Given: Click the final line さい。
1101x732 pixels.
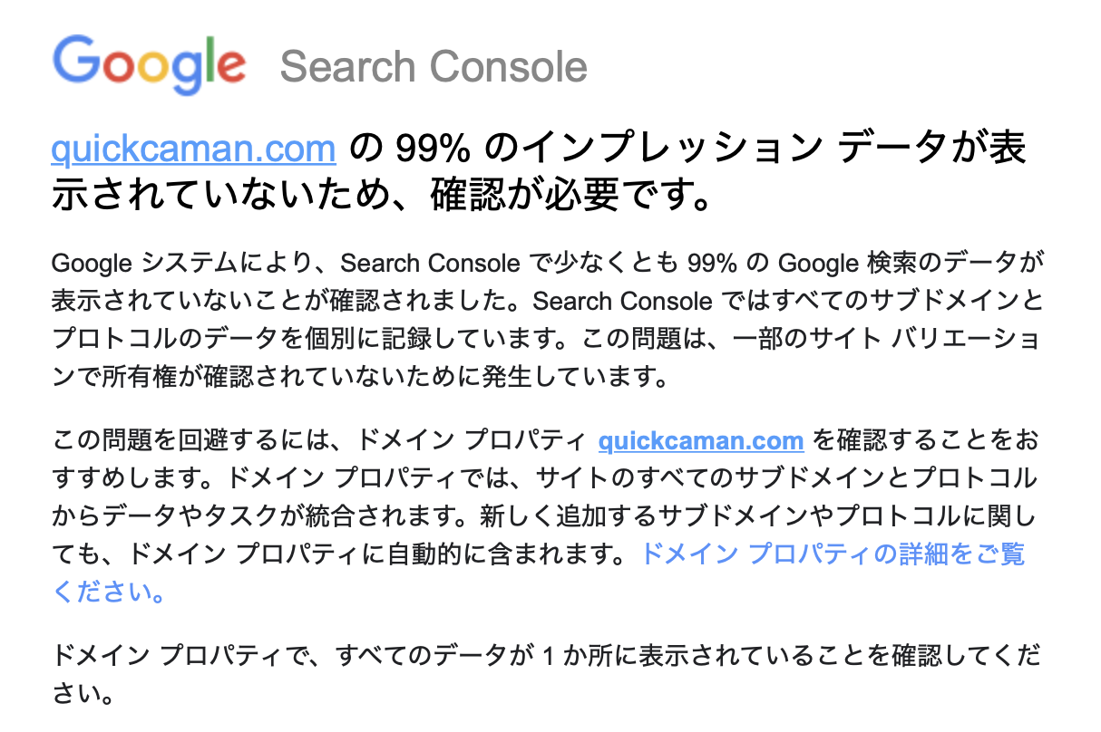Looking at the screenshot, I should click(83, 694).
